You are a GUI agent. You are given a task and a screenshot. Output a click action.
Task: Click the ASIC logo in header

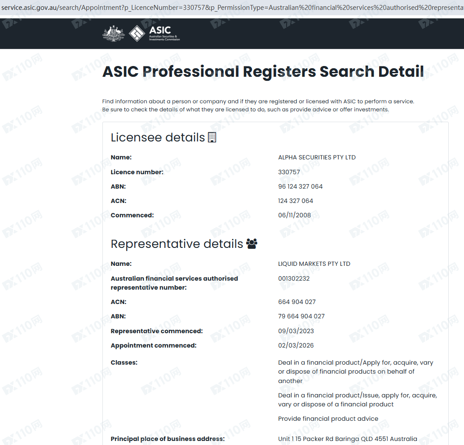pos(155,33)
